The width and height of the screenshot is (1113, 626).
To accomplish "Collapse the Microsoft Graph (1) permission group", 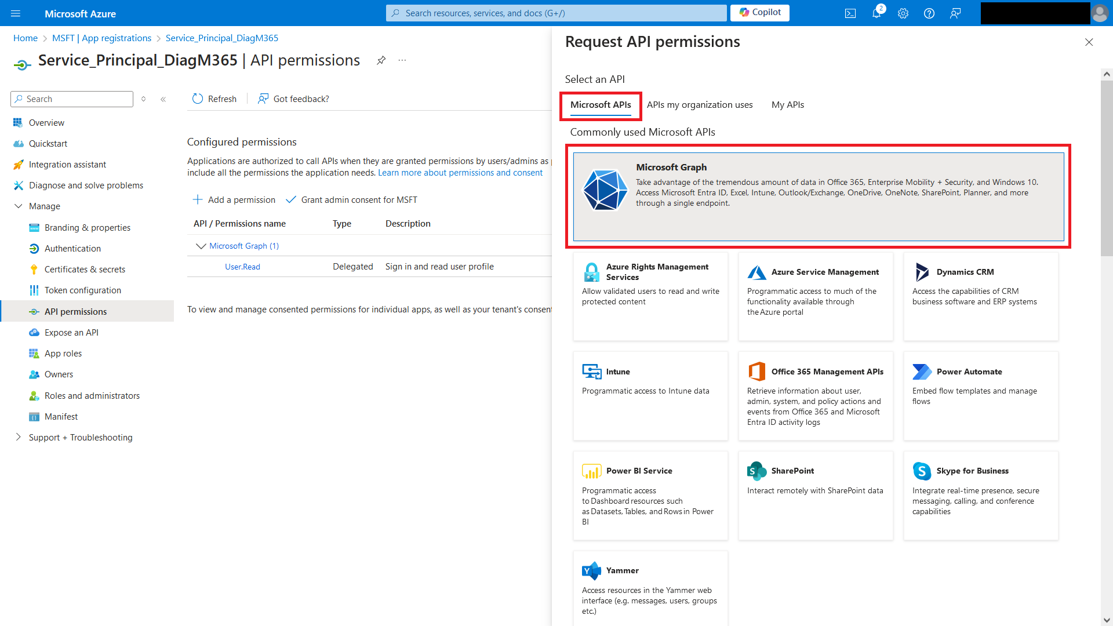I will coord(201,246).
